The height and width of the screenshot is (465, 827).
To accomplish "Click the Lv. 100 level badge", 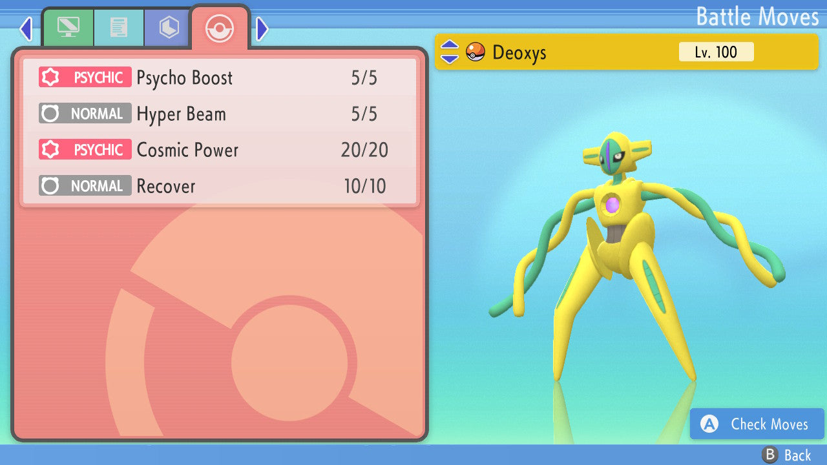I will point(716,52).
